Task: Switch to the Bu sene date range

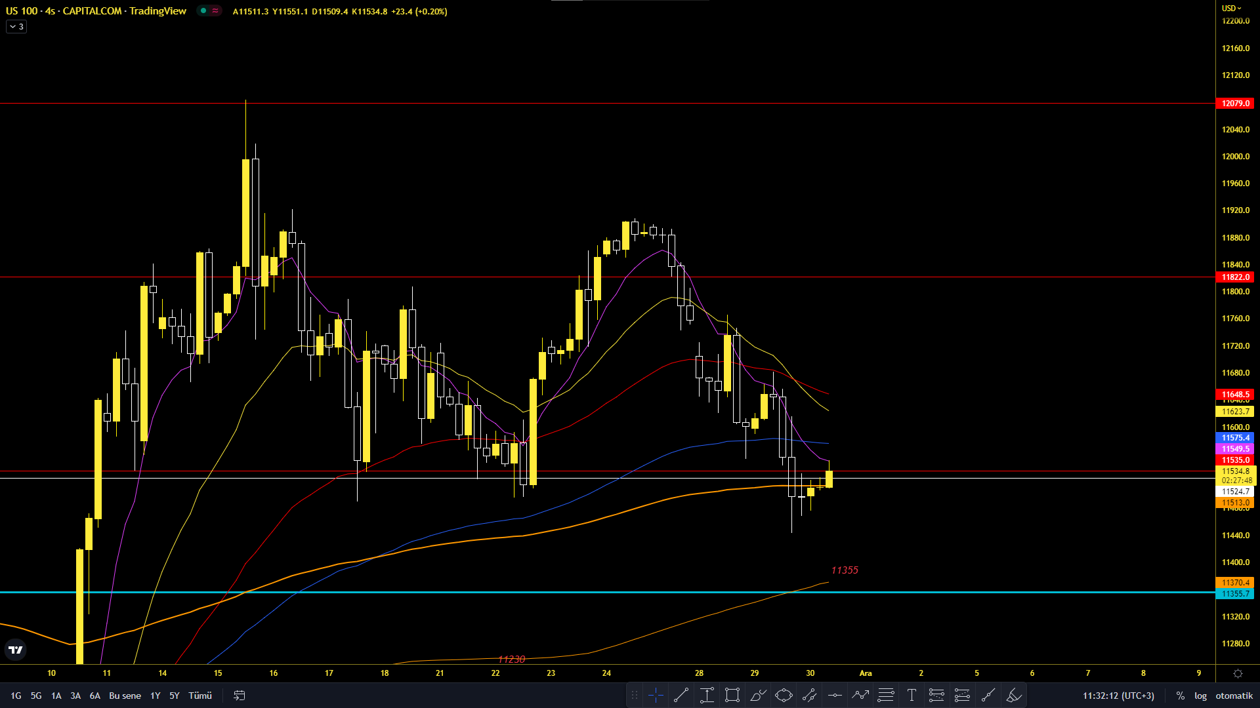Action: coord(125,696)
